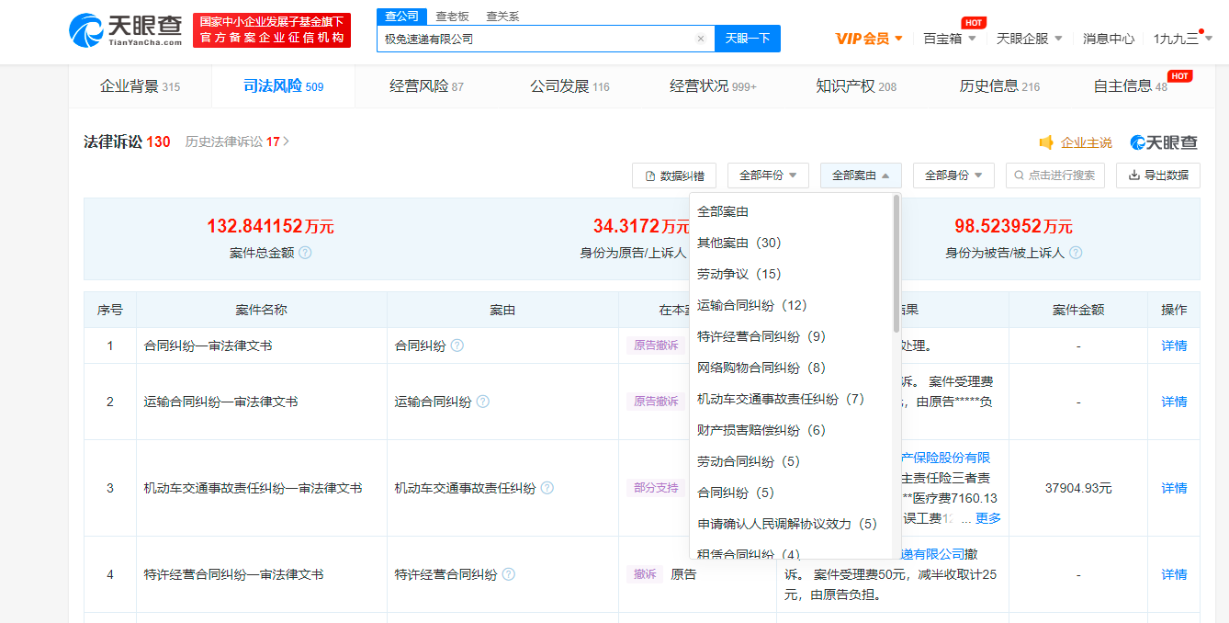Click question icon beside 合同纠纷 in row 1
1229x623 pixels.
coord(457,345)
